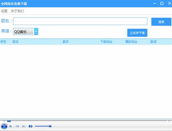Click the playback seek bar
The height and width of the screenshot is (131, 172).
[86, 121]
